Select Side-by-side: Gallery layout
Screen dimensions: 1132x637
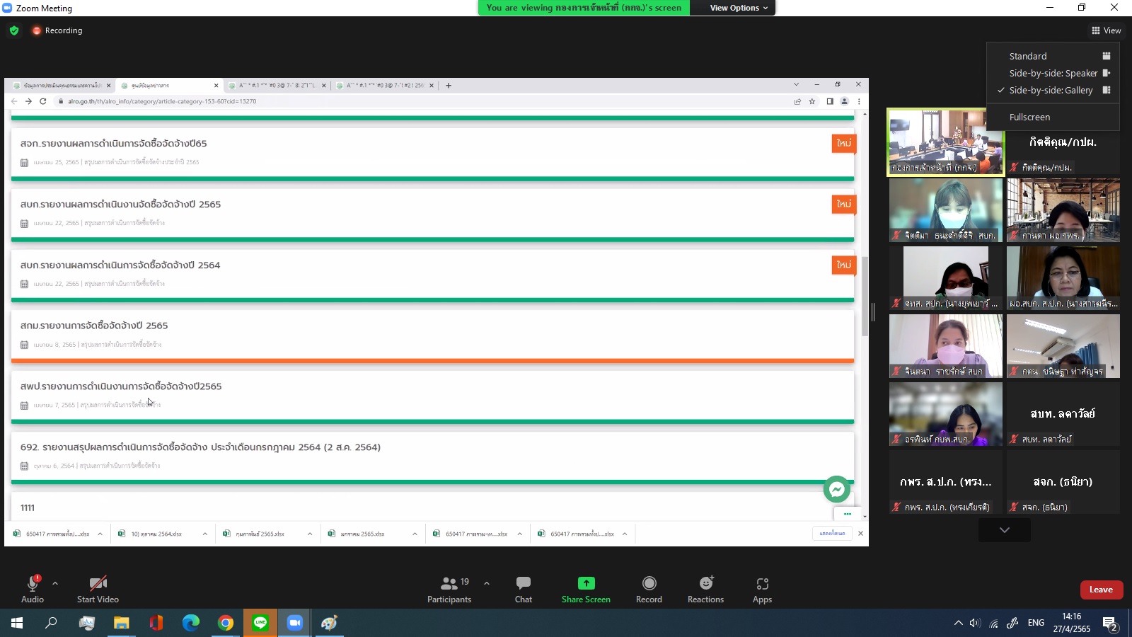pyautogui.click(x=1053, y=90)
